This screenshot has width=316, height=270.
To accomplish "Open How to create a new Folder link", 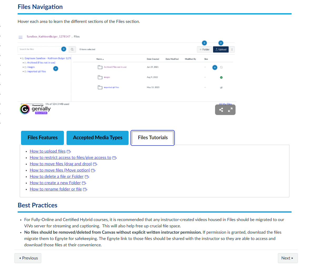I will pyautogui.click(x=55, y=183).
